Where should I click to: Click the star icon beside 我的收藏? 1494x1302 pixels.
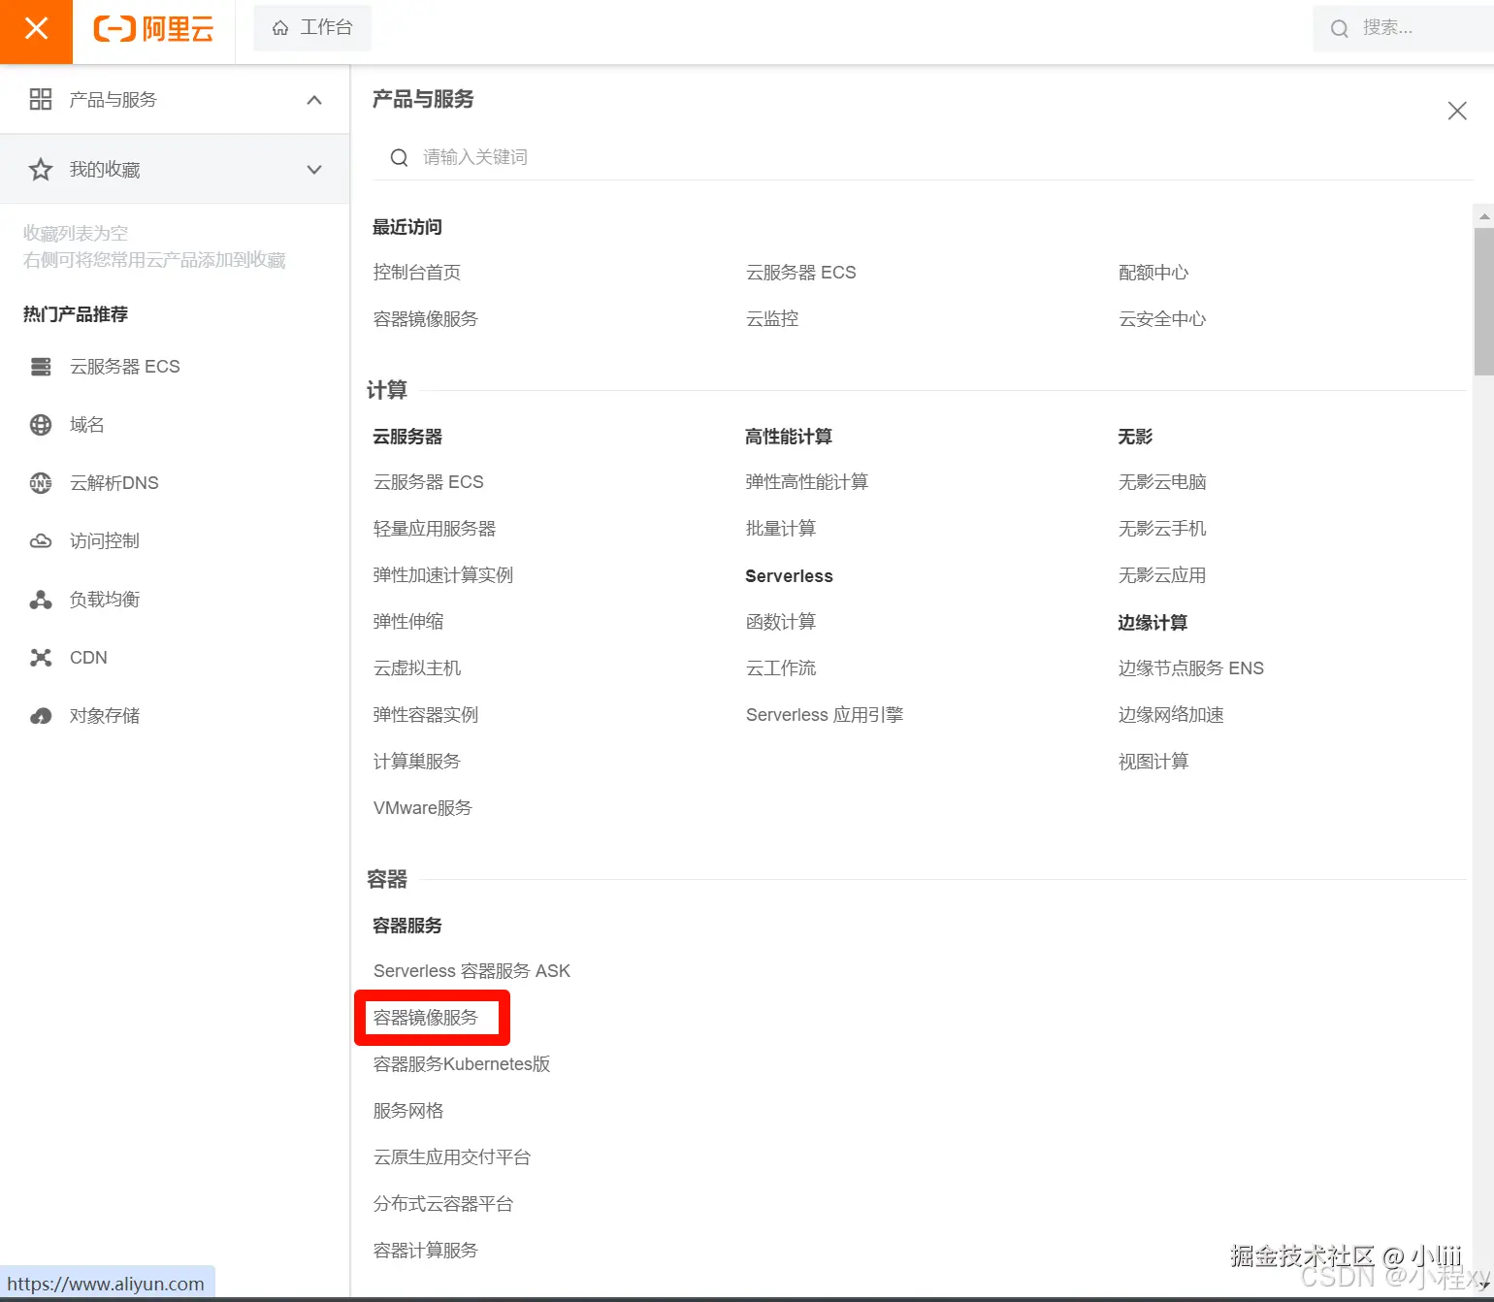(x=40, y=169)
